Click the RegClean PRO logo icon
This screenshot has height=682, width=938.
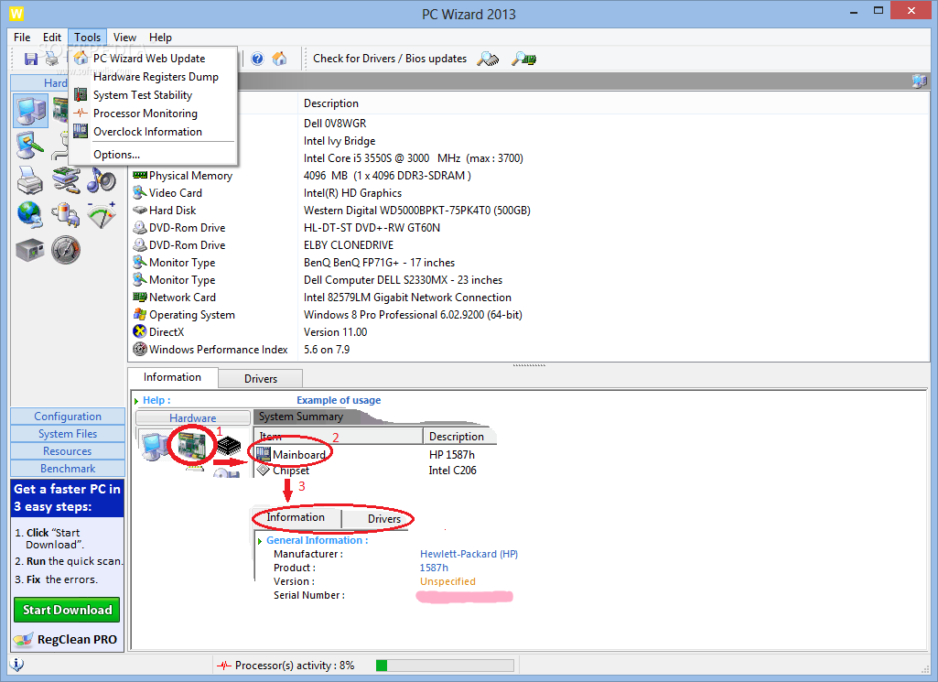click(23, 640)
